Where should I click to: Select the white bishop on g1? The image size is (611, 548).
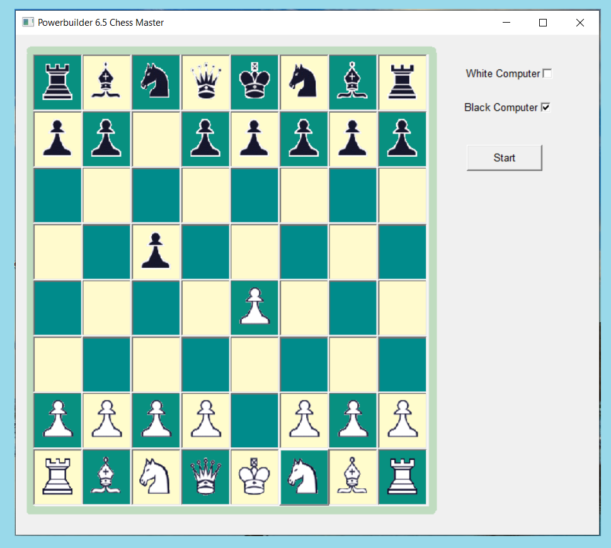pos(353,477)
